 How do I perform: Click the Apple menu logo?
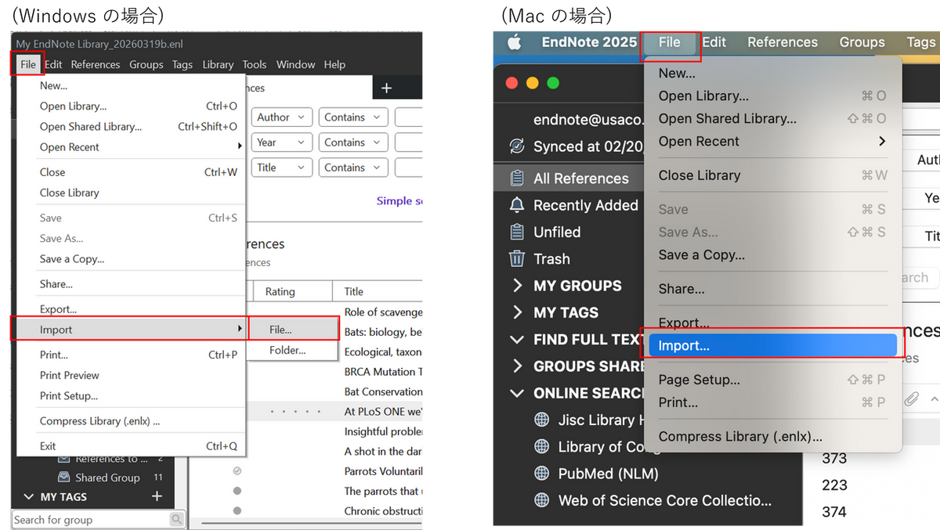click(x=514, y=42)
